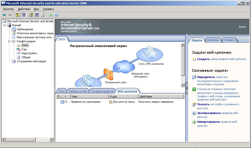Select the Веб-цепочка tab

(x=127, y=91)
